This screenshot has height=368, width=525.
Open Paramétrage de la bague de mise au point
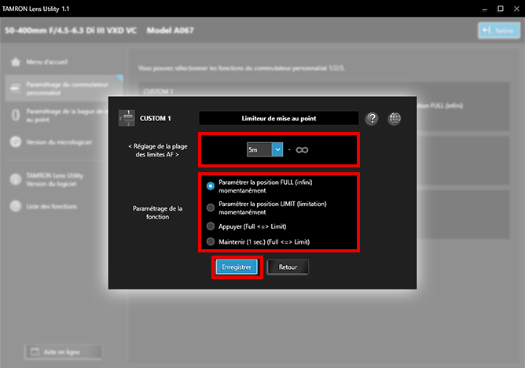point(67,115)
